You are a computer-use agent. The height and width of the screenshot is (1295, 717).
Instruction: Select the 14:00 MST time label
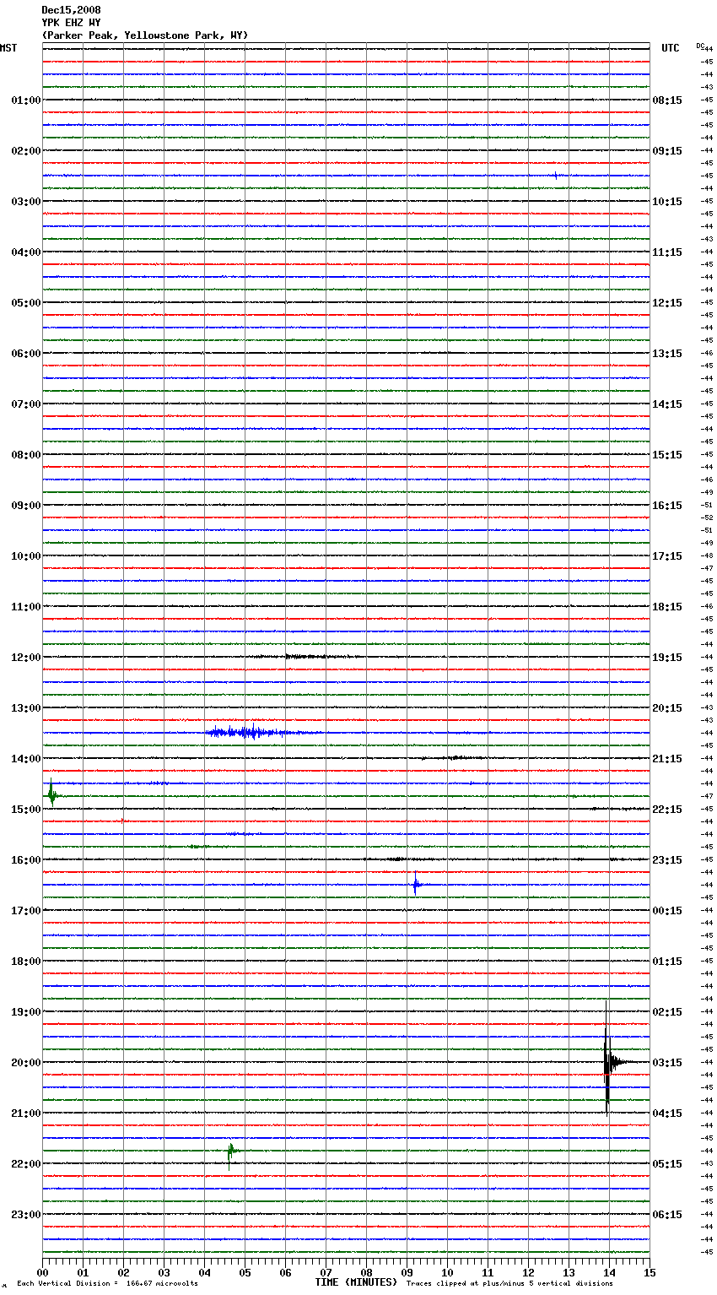pos(25,758)
